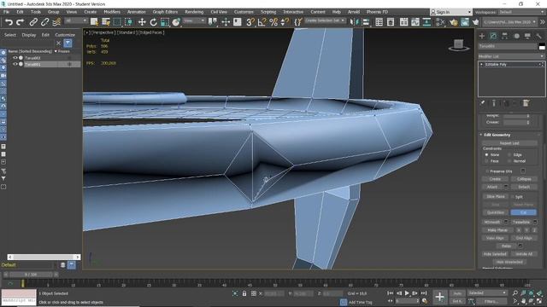Activate Select and Place tool

(176, 22)
